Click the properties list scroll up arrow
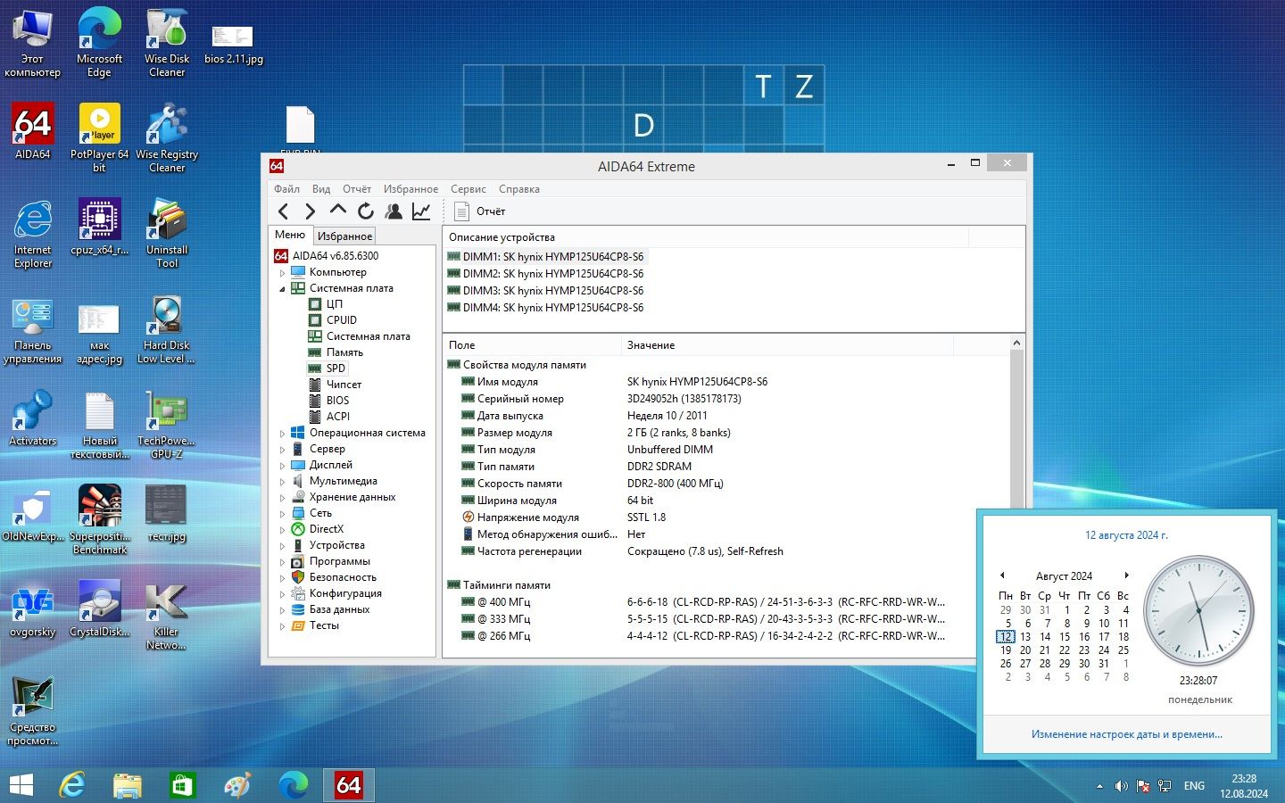1285x803 pixels. tap(1016, 344)
